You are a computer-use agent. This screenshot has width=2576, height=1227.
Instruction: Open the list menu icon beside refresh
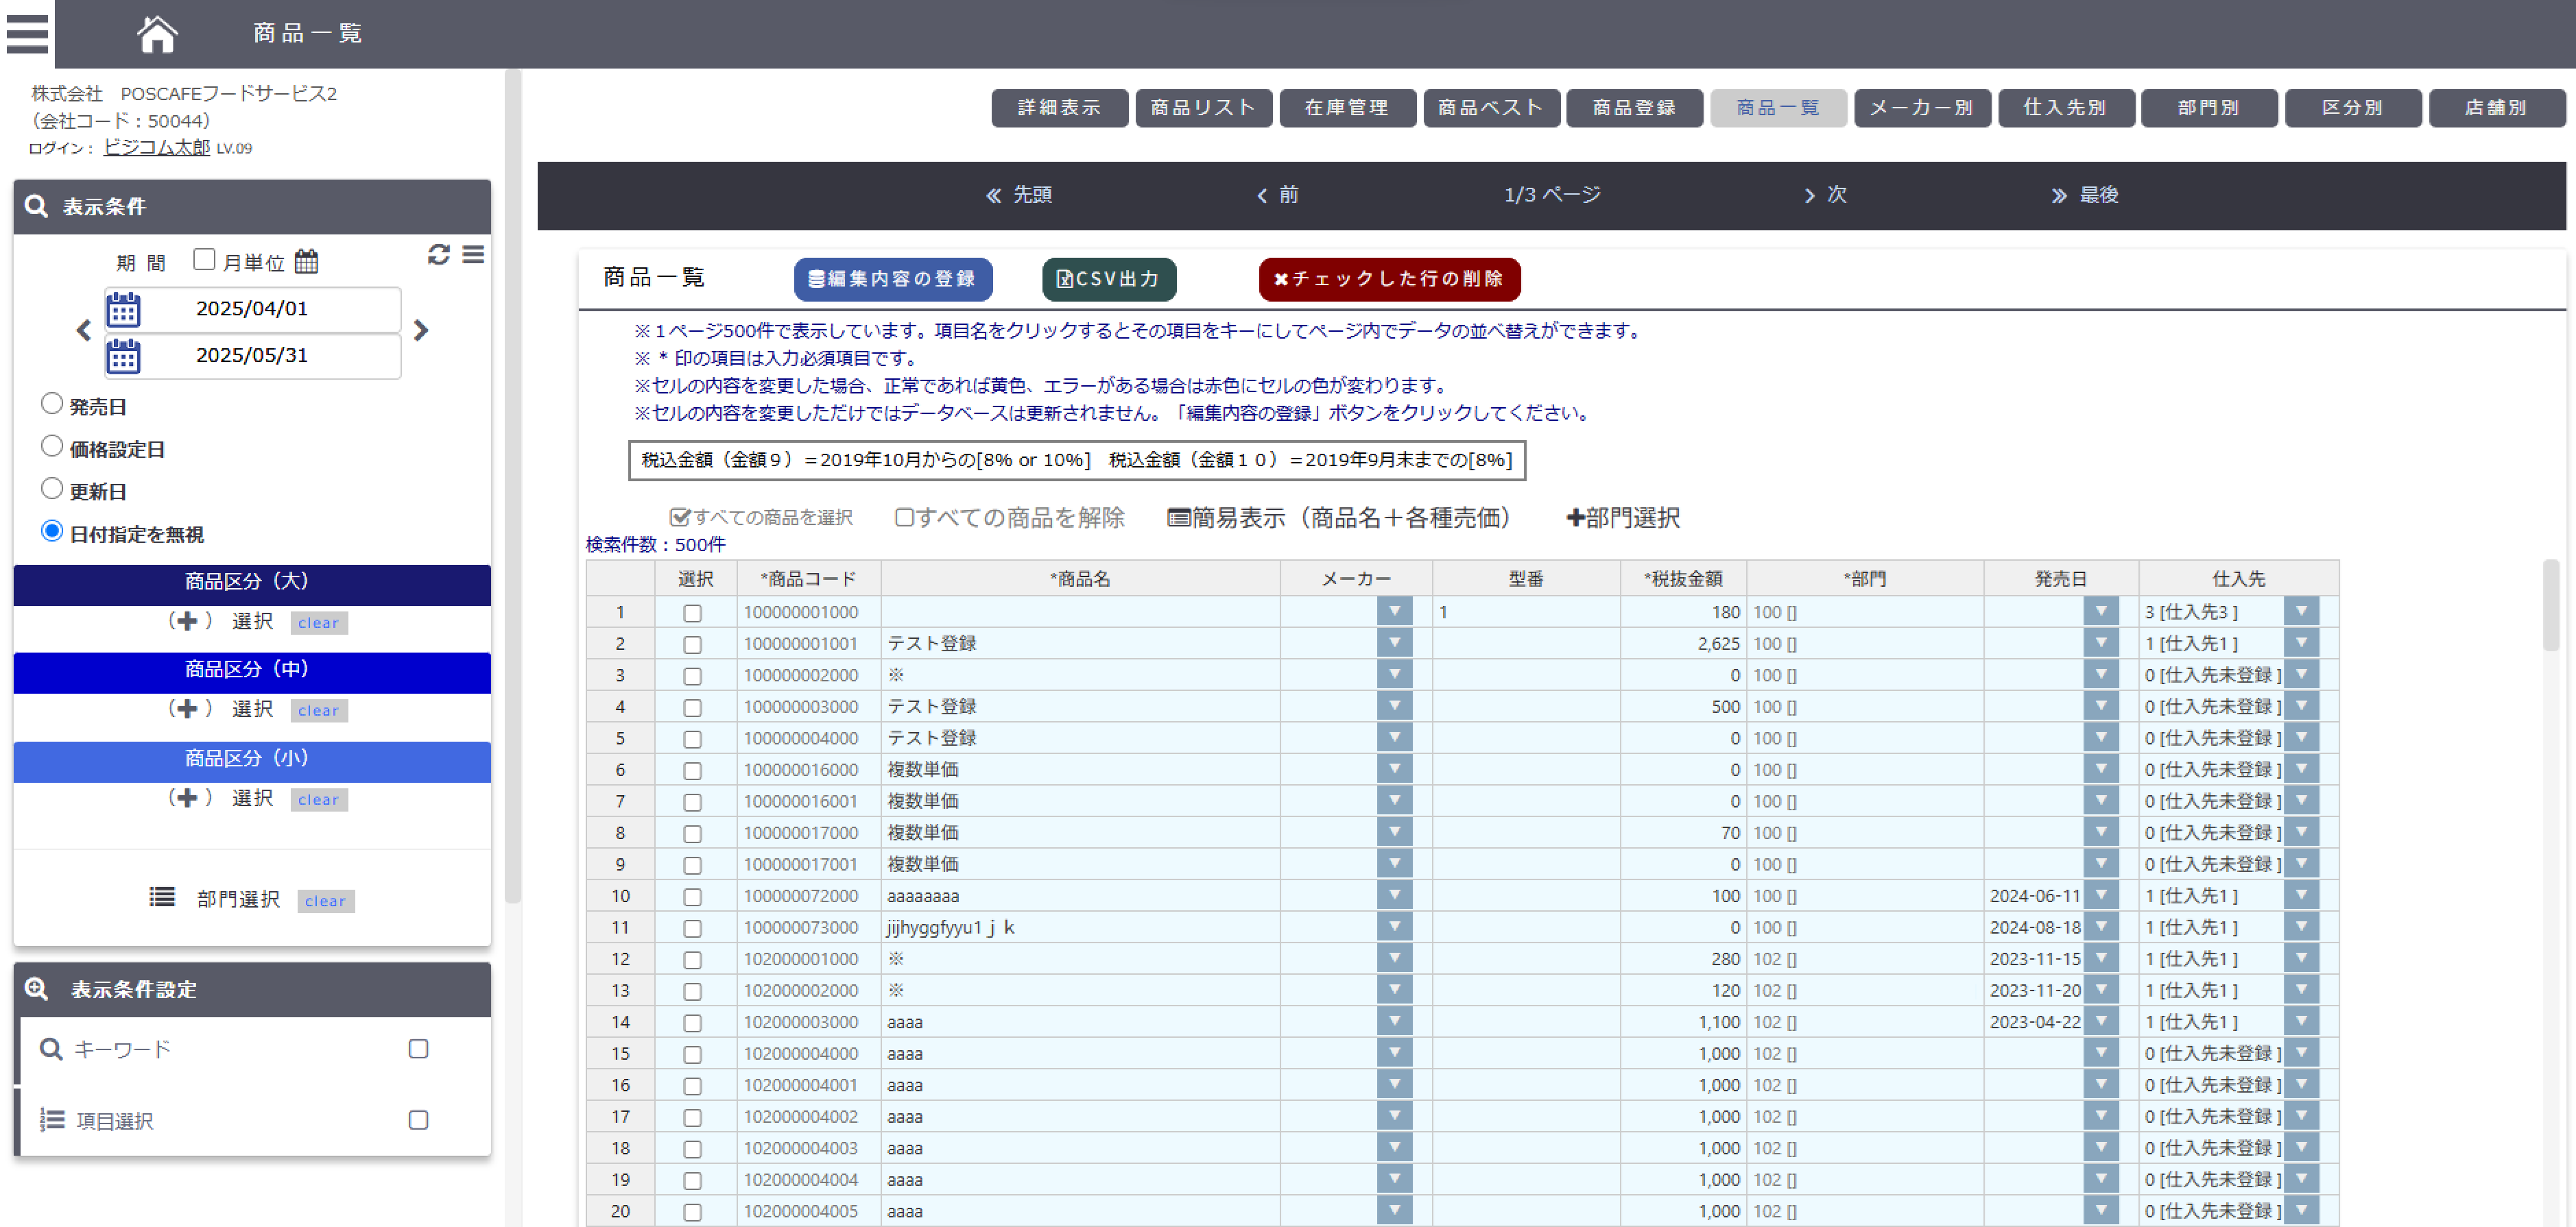(x=473, y=255)
